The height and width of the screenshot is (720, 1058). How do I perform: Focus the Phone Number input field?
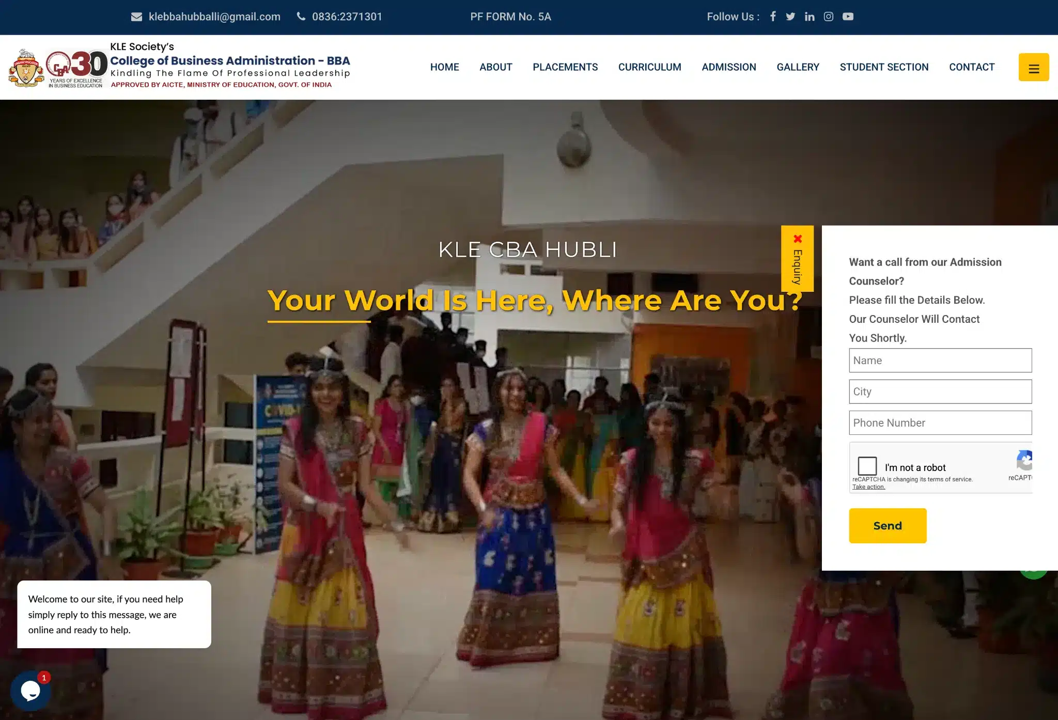[x=940, y=422]
